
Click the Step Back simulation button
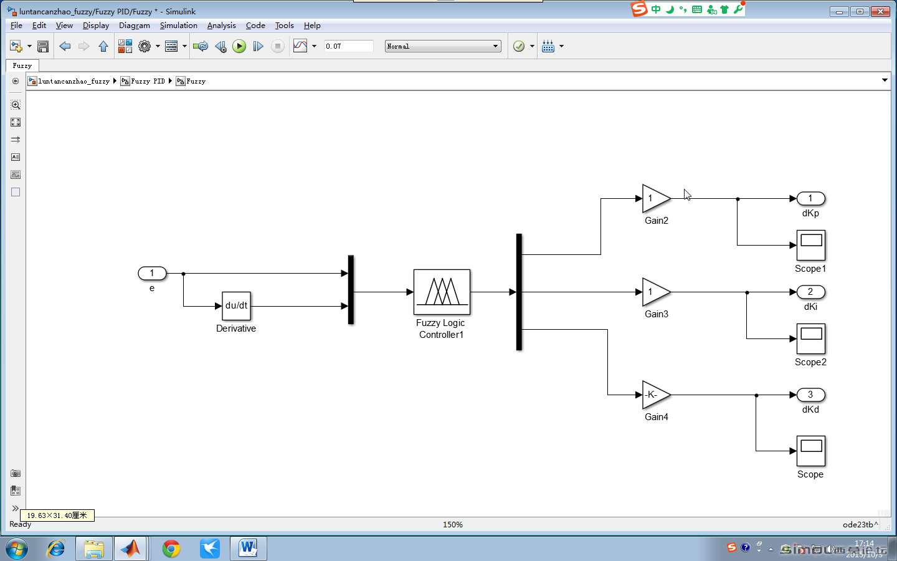(x=221, y=46)
